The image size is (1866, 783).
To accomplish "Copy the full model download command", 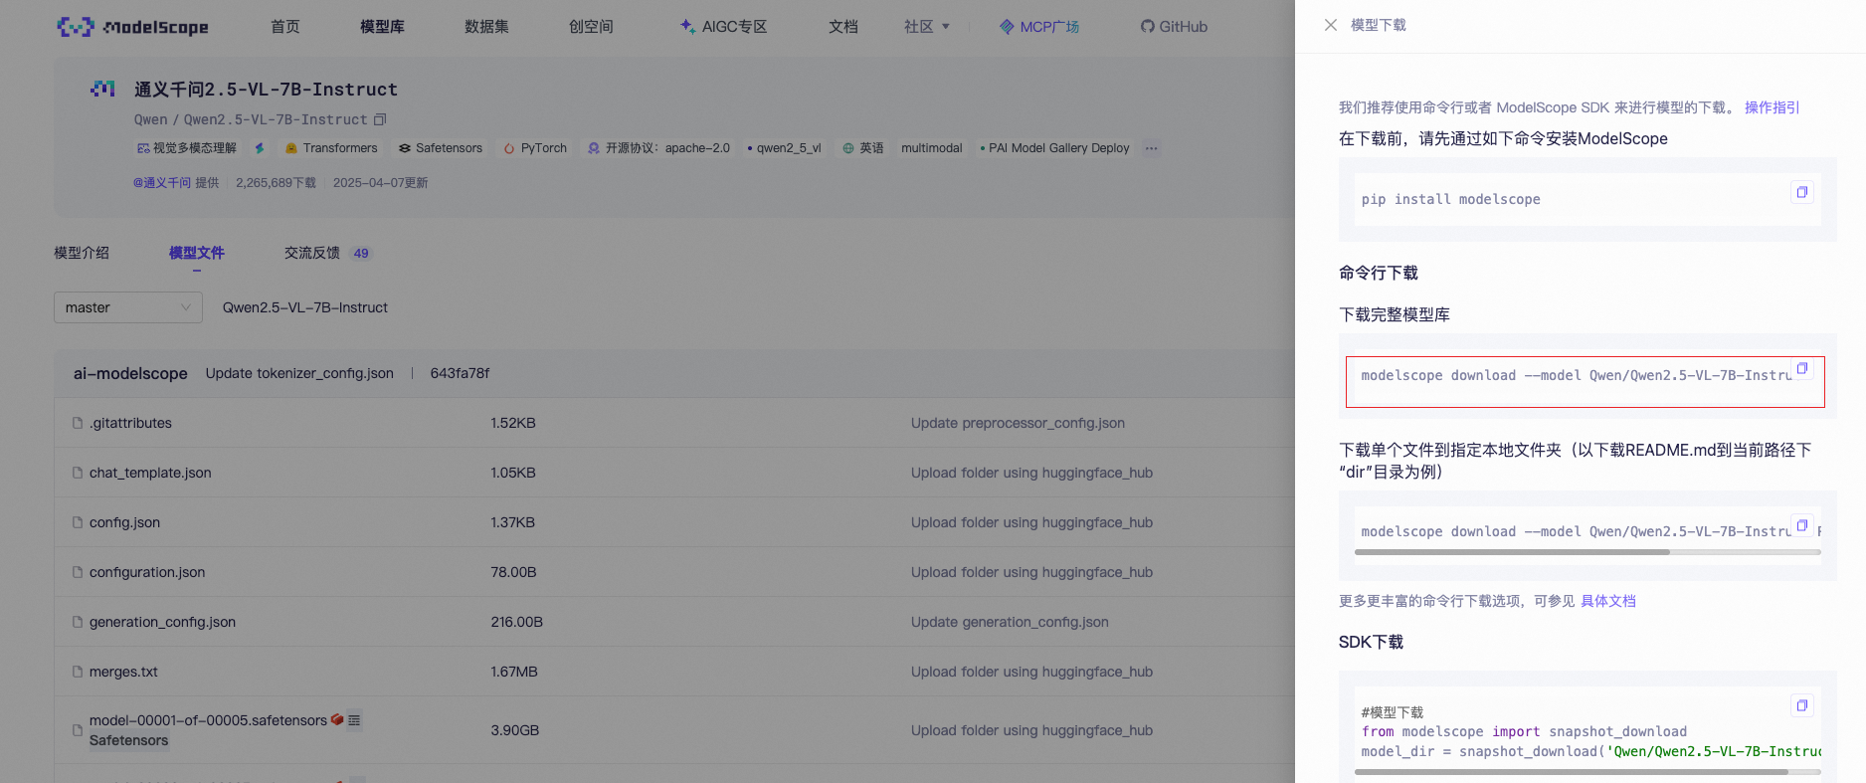I will 1801,369.
